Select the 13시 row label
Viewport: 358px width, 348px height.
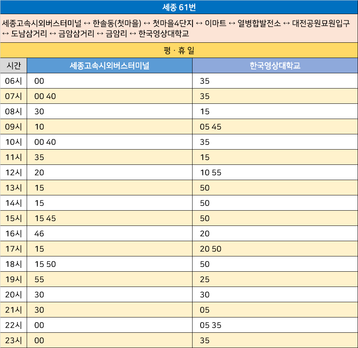point(14,188)
